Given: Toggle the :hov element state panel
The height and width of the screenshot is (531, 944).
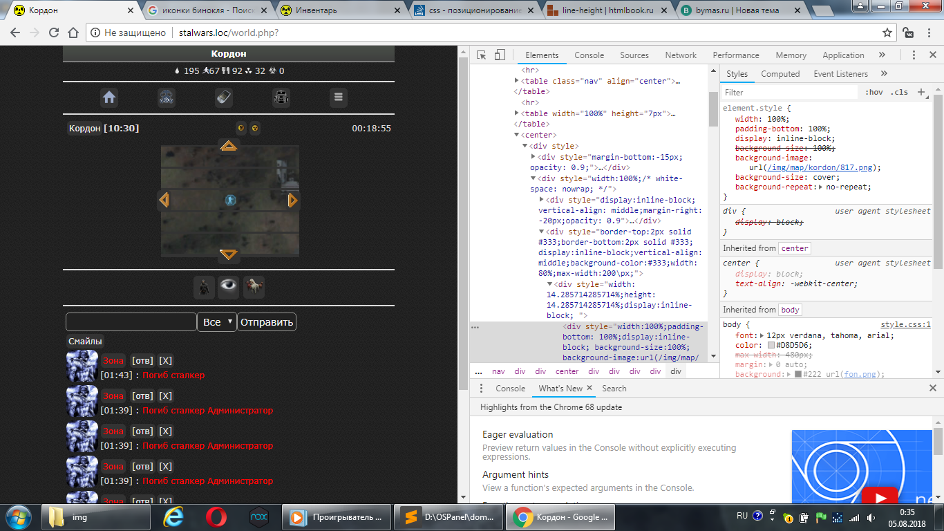Looking at the screenshot, I should click(x=874, y=92).
